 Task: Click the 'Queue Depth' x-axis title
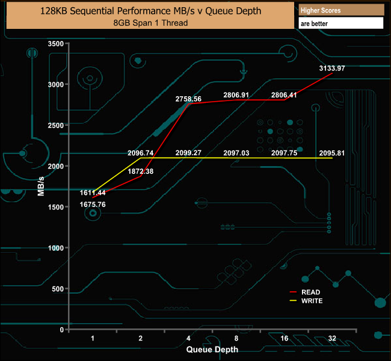[212, 350]
